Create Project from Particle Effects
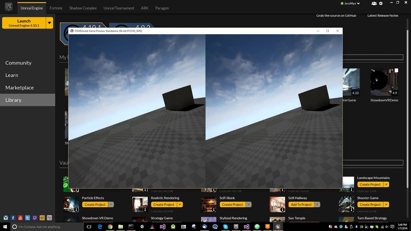The image size is (411, 231). [95, 205]
